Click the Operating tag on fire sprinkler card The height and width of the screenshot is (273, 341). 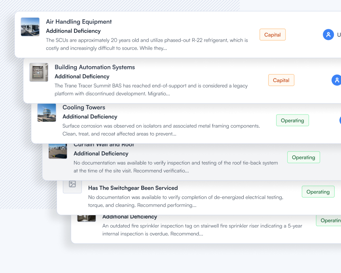coord(329,220)
